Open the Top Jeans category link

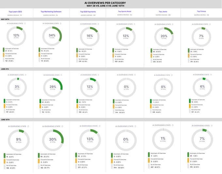[163, 12]
